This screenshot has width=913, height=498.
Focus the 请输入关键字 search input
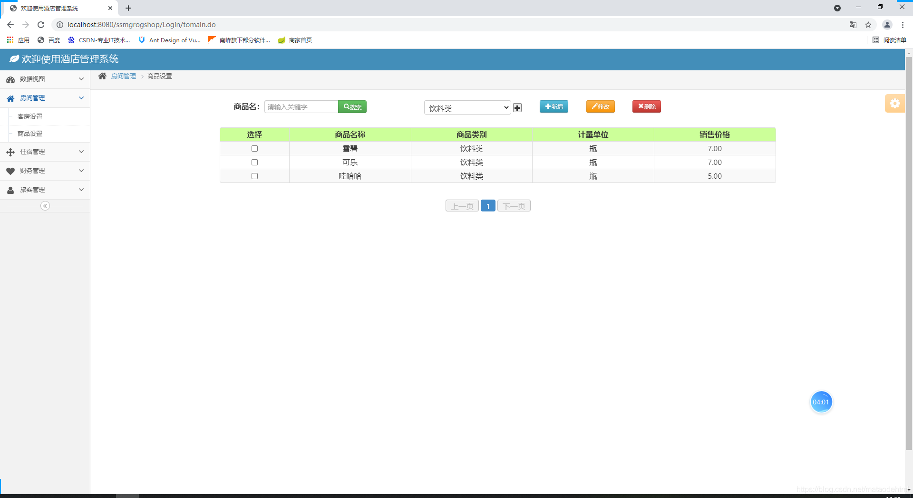click(x=301, y=106)
